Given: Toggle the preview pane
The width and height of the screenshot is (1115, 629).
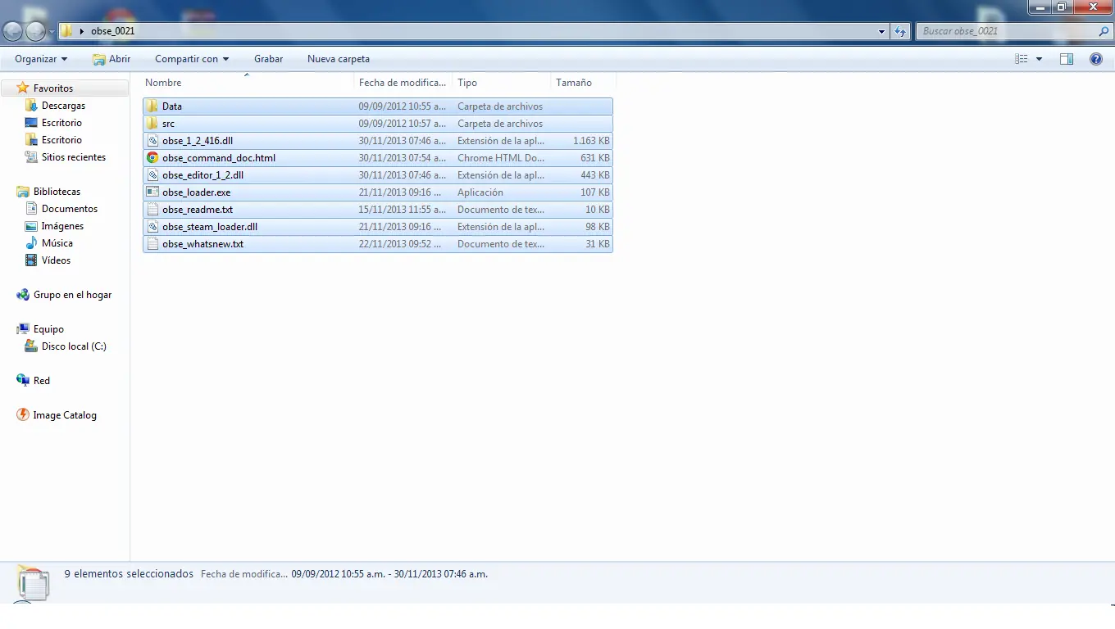Looking at the screenshot, I should (1067, 59).
